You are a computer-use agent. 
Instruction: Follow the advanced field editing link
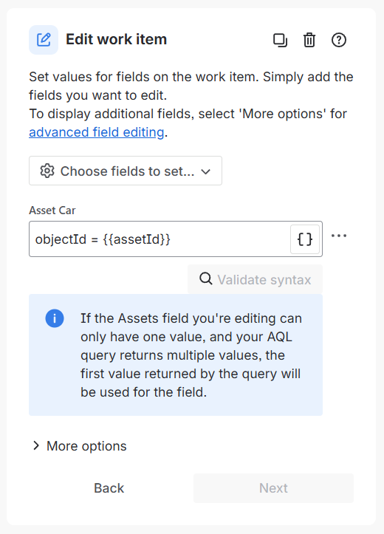pos(96,132)
